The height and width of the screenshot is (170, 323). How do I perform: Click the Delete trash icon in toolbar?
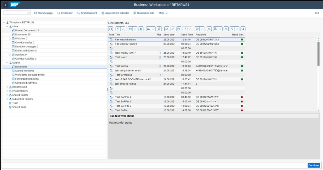point(159,29)
